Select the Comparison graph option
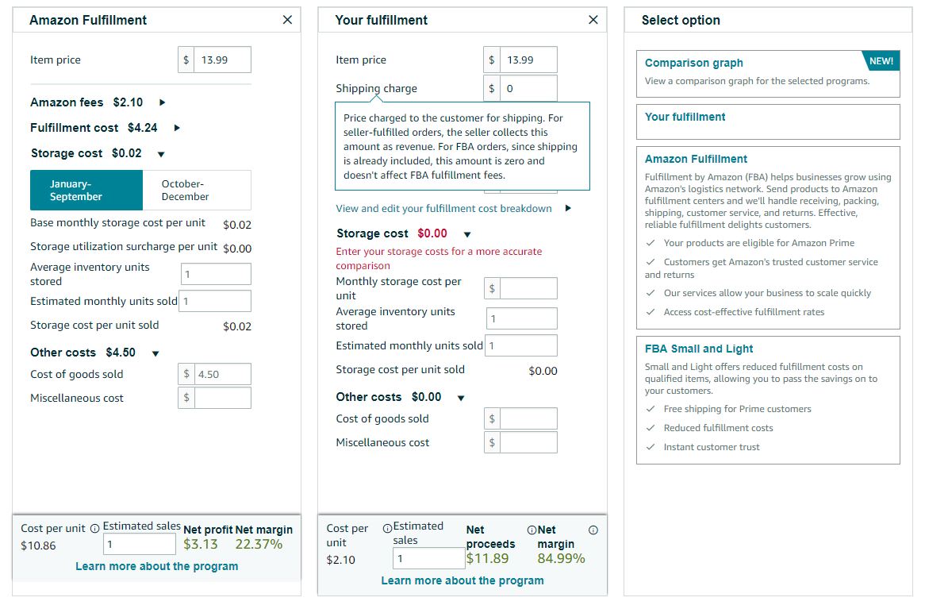 (x=768, y=74)
